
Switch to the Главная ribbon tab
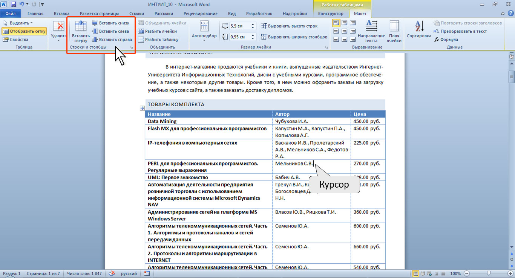[x=35, y=14]
